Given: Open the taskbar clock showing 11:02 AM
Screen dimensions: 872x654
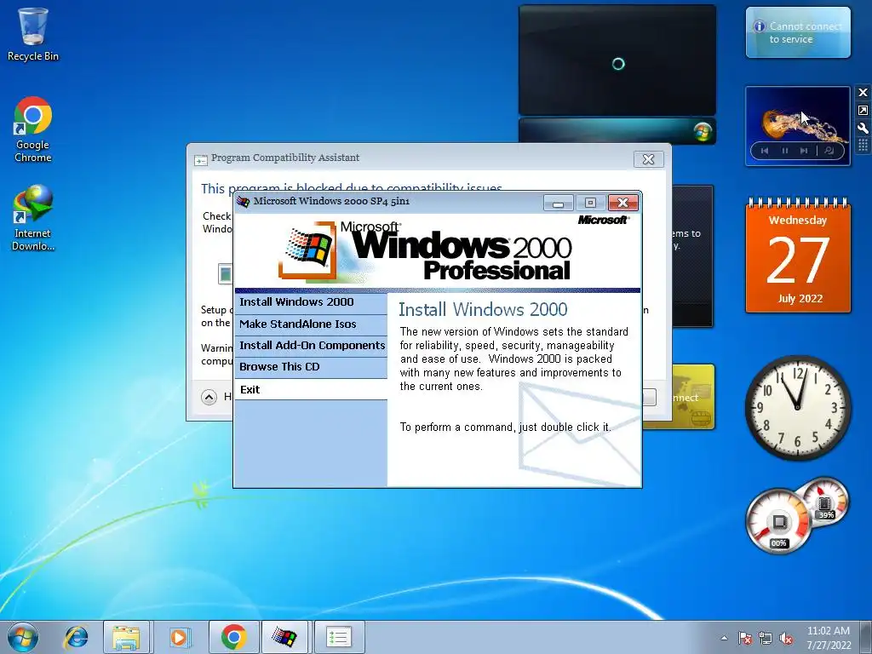Looking at the screenshot, I should [829, 638].
